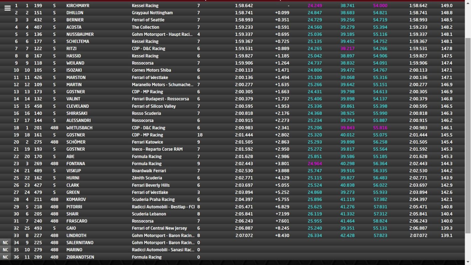Select driver name LINDROTH
The height and width of the screenshot is (265, 471).
click(x=76, y=235)
